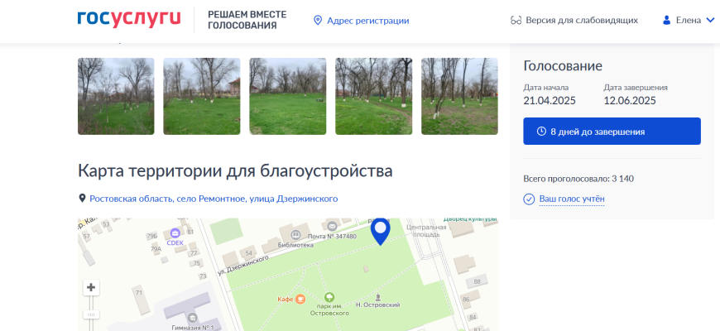Click the start date 21.04.2025
Screen dimensions: 720x331
550,100
